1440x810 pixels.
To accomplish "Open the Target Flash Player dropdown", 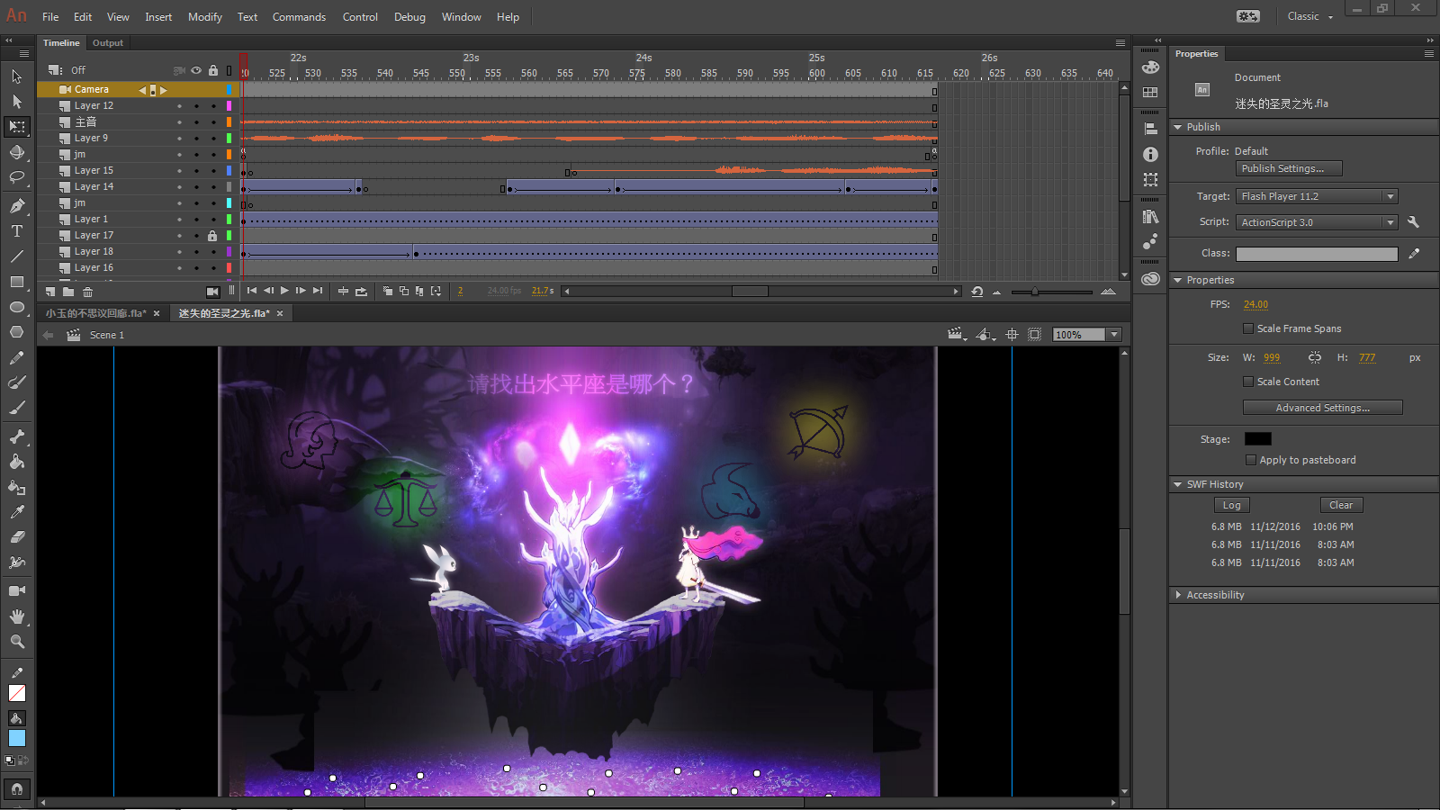I will (1318, 196).
